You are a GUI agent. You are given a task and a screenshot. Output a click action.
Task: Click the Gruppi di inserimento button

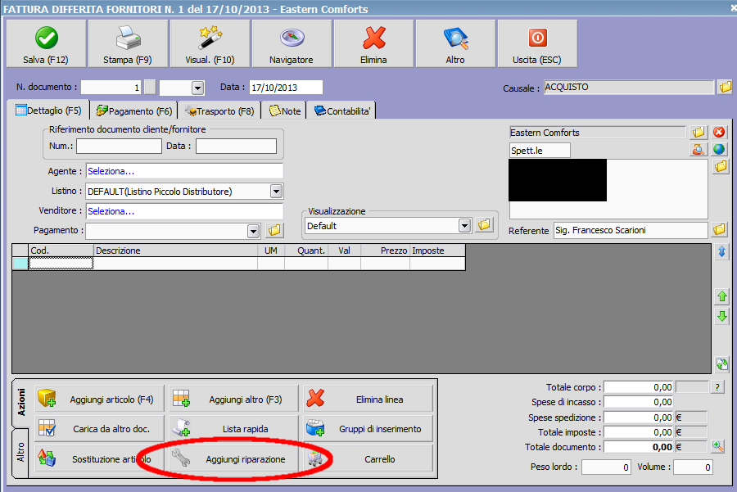pos(368,429)
